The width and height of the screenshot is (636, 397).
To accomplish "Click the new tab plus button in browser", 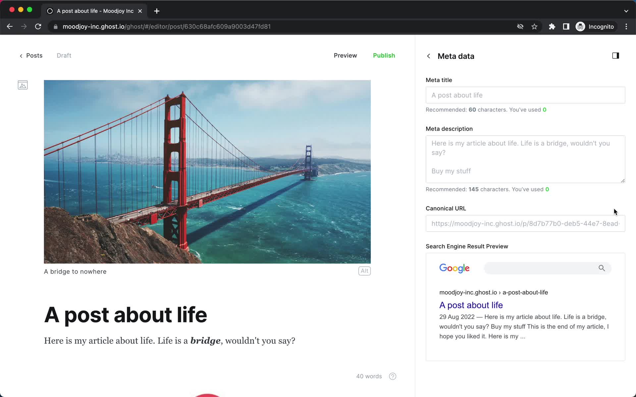I will [157, 11].
